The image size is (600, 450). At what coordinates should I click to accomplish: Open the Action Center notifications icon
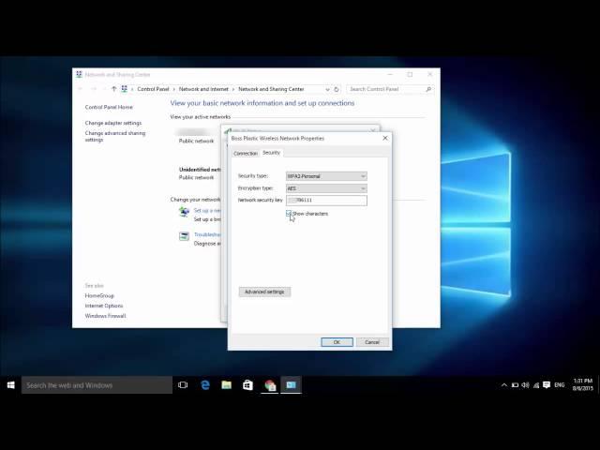pyautogui.click(x=547, y=385)
